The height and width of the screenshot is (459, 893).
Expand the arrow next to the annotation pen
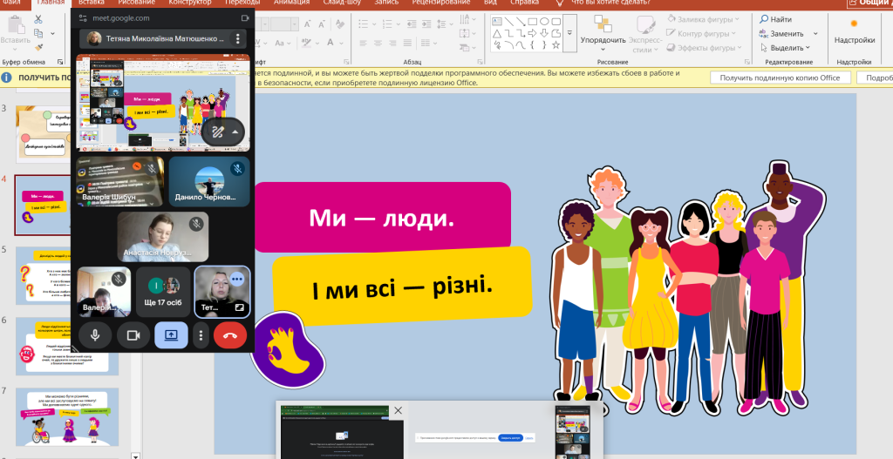point(235,132)
